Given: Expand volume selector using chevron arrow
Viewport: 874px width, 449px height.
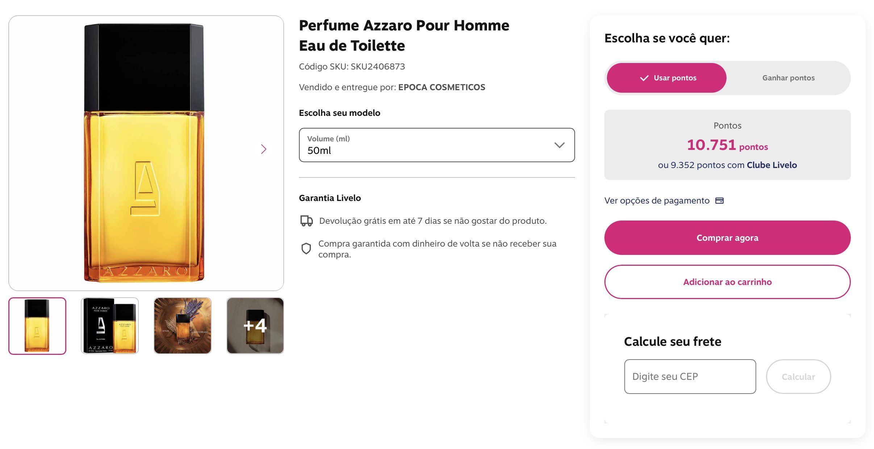Looking at the screenshot, I should 559,145.
